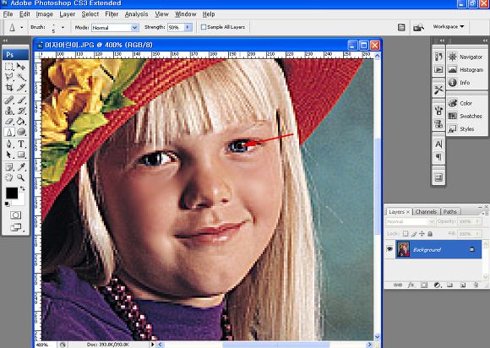Screen dimensions: 490x348
Task: Open the Histogram panel
Action: click(x=466, y=69)
